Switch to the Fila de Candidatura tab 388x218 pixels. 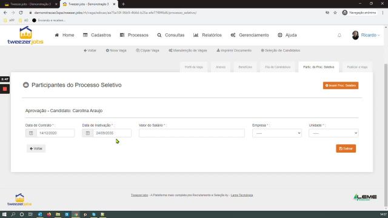click(x=278, y=67)
